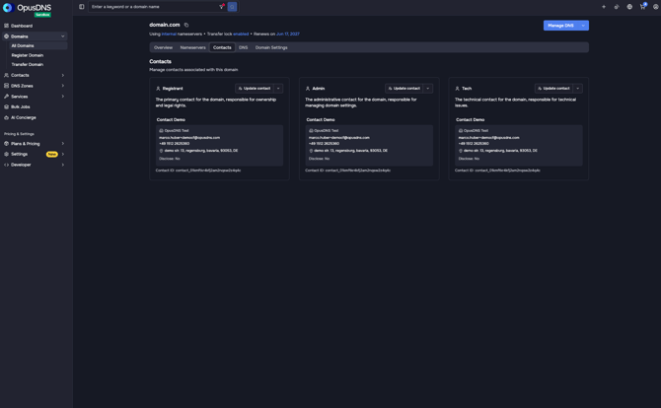Image resolution: width=661 pixels, height=408 pixels.
Task: Open the Domain Settings tab
Action: pos(271,47)
